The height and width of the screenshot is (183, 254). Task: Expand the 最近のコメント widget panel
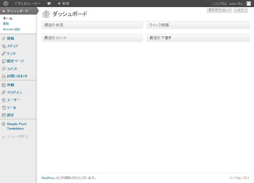point(92,38)
